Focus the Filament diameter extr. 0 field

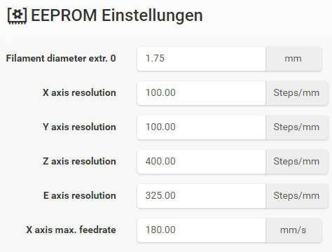pyautogui.click(x=201, y=59)
